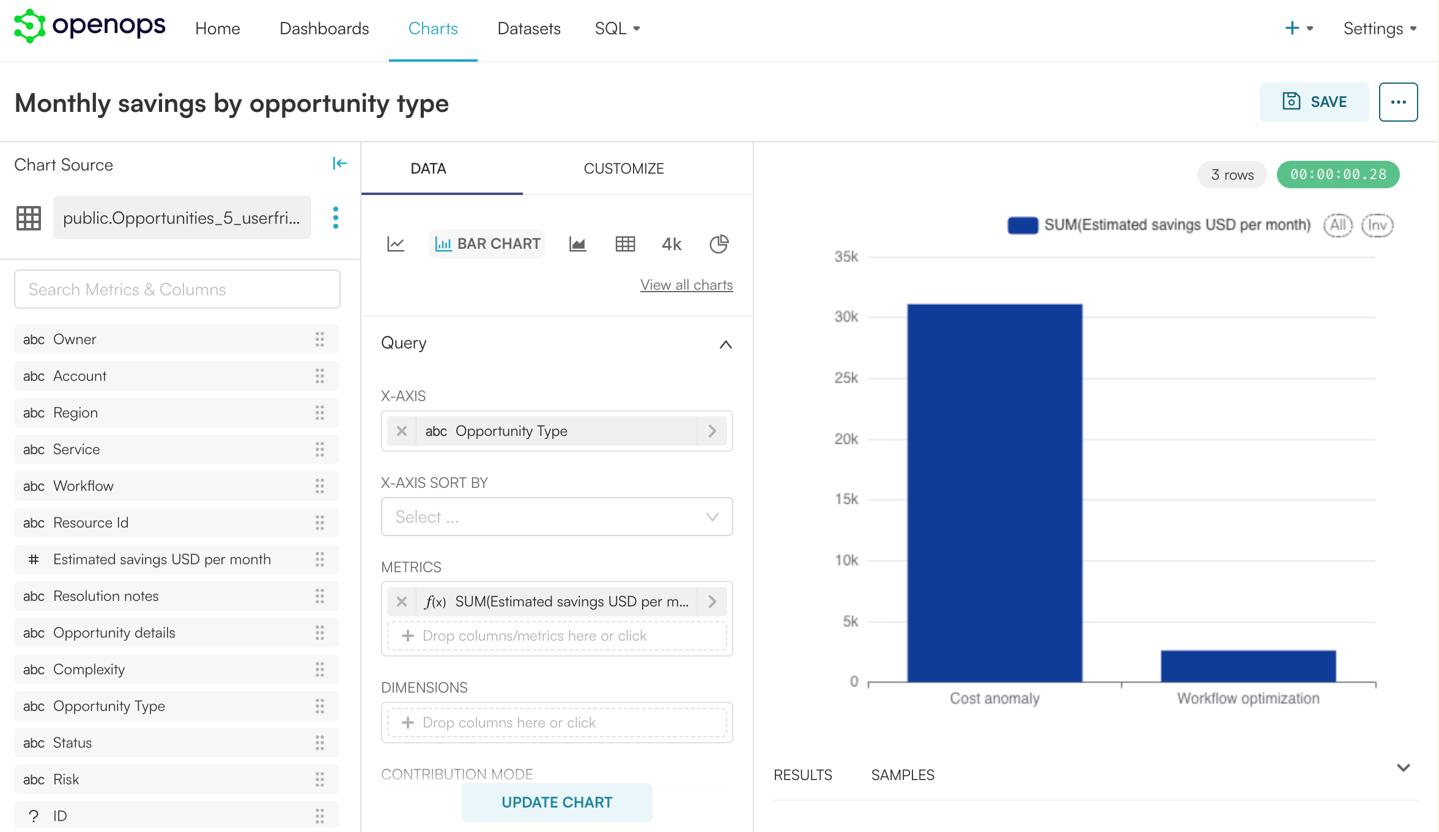Viewport: 1439px width, 832px height.
Task: Open dataset options three-dot menu
Action: 335,218
